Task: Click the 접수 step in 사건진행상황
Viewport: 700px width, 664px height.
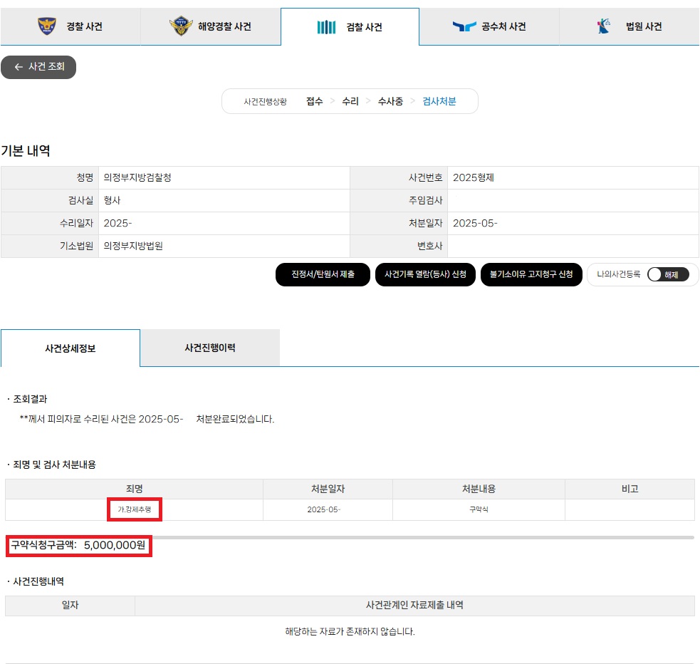Action: (313, 101)
